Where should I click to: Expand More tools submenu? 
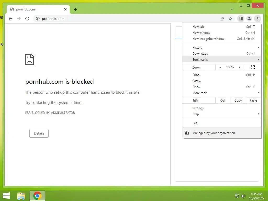(222, 93)
